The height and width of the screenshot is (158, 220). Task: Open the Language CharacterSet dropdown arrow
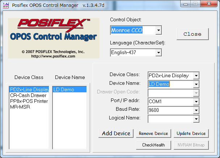(158, 53)
